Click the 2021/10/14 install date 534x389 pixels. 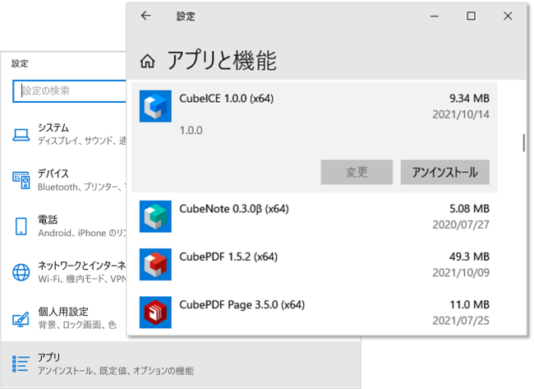461,114
